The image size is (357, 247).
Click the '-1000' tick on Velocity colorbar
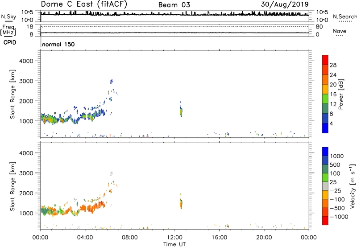click(x=339, y=217)
